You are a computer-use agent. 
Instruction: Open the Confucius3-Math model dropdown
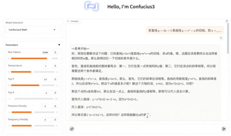[33, 30]
